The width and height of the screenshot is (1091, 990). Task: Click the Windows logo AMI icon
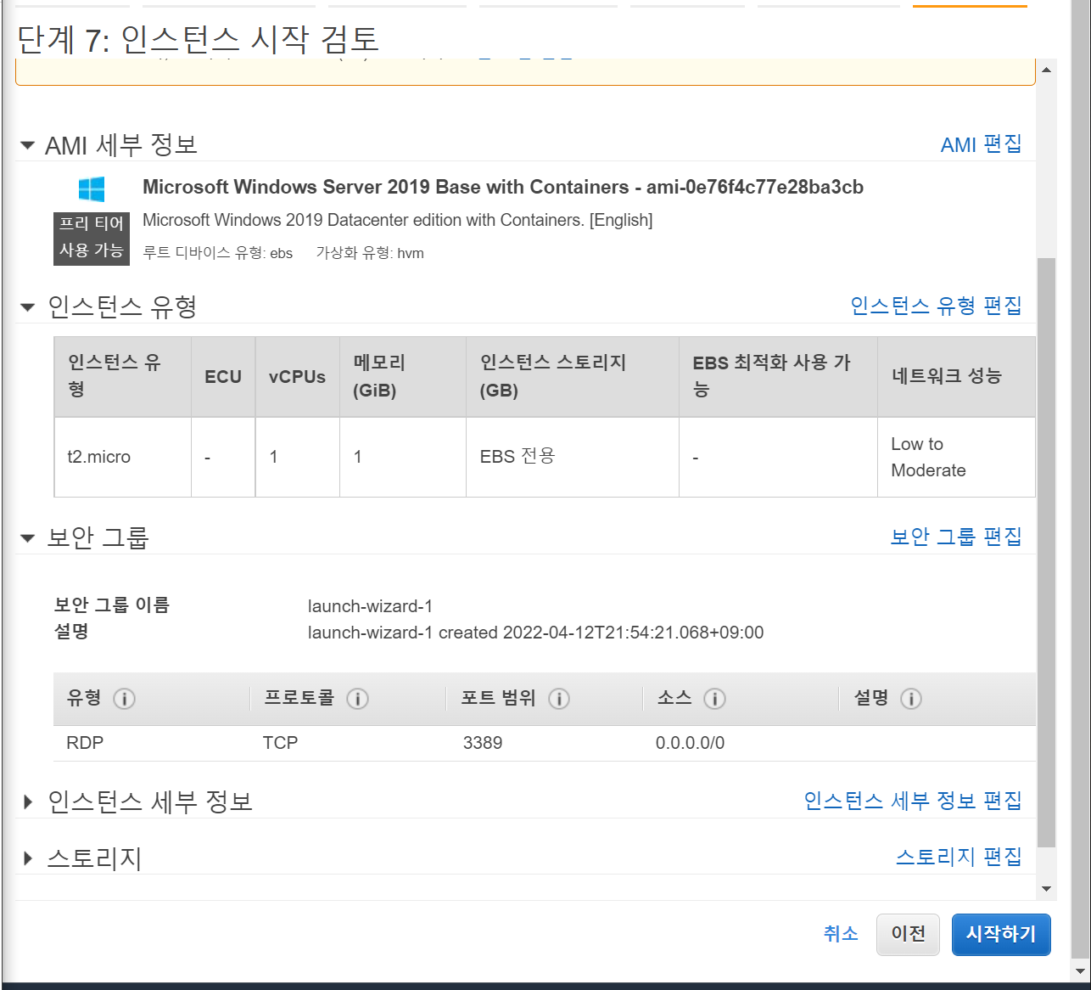(92, 188)
